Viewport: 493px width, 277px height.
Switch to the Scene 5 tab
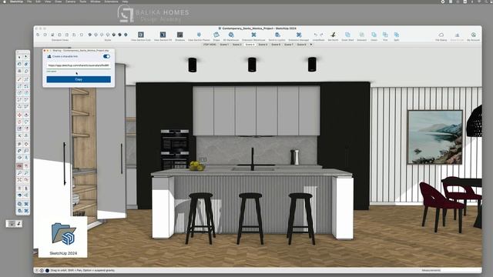pos(263,45)
